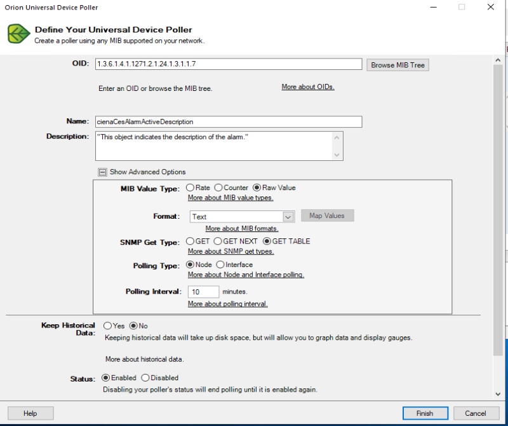
Task: Click into the OID input field
Action: pyautogui.click(x=229, y=64)
